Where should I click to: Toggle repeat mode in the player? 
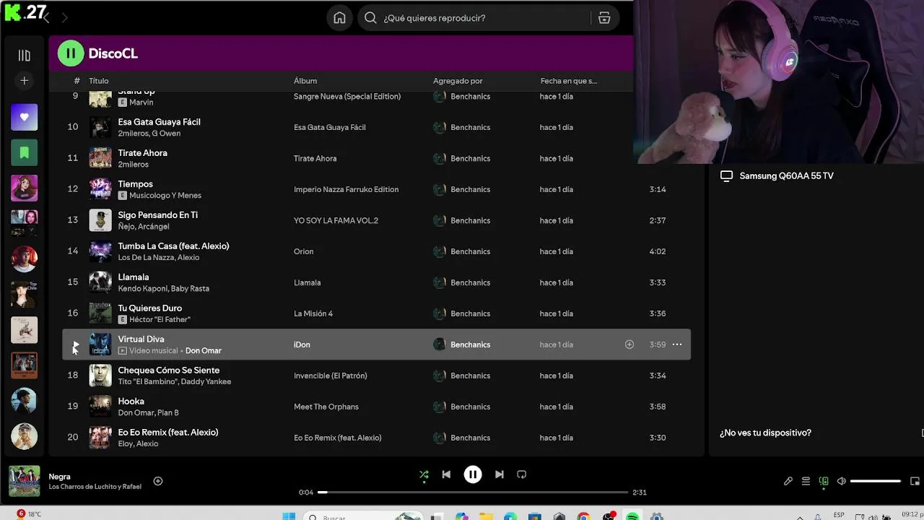tap(522, 474)
